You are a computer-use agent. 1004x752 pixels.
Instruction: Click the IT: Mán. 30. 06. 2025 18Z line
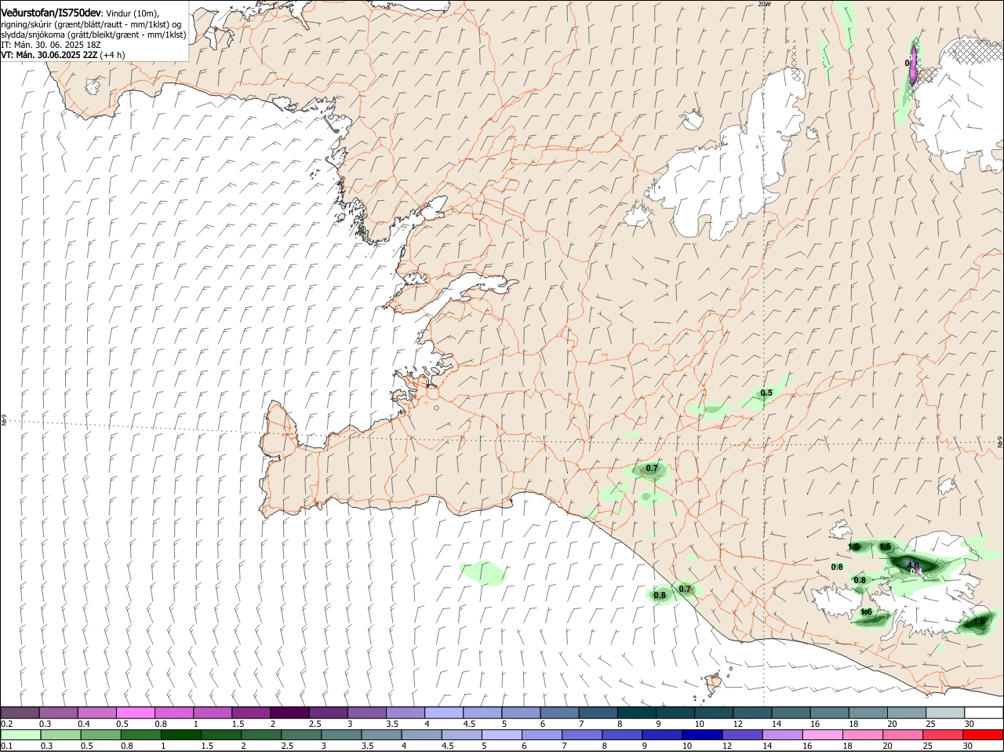point(51,45)
